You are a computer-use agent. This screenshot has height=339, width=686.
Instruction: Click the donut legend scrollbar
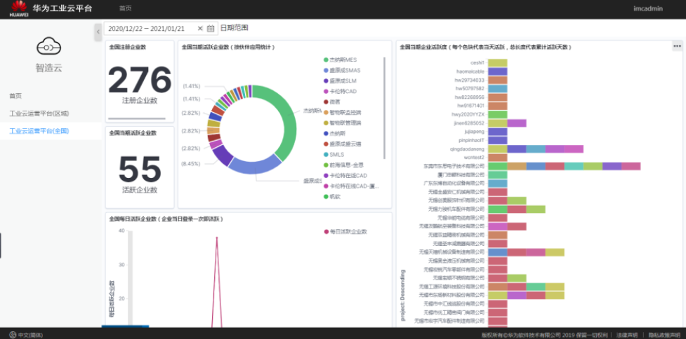384,108
